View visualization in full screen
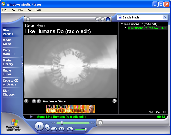171x135 pixels. 115,101
